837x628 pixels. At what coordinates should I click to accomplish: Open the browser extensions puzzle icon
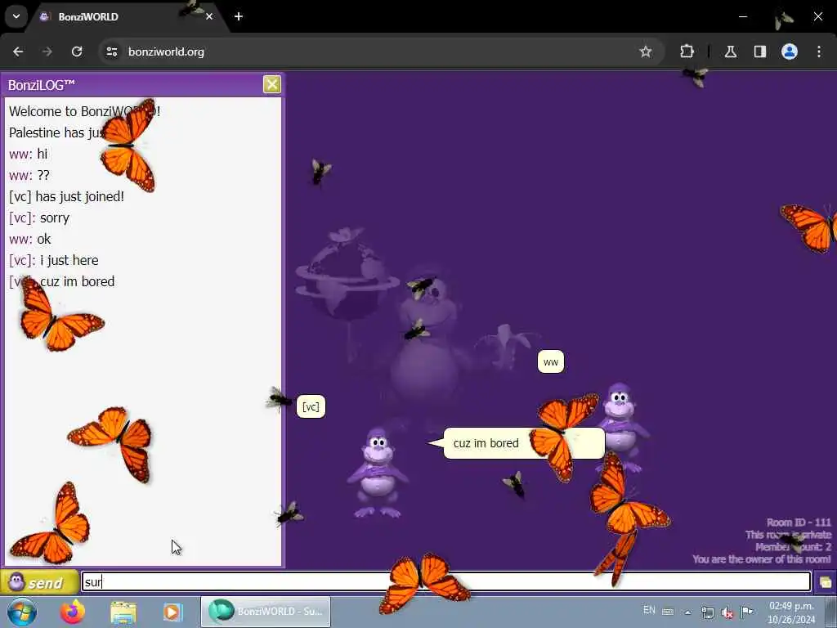tap(687, 52)
